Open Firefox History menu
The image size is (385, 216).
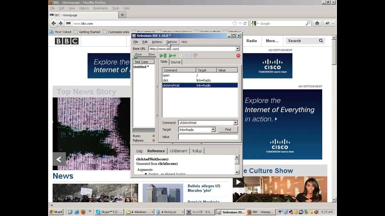point(84,8)
